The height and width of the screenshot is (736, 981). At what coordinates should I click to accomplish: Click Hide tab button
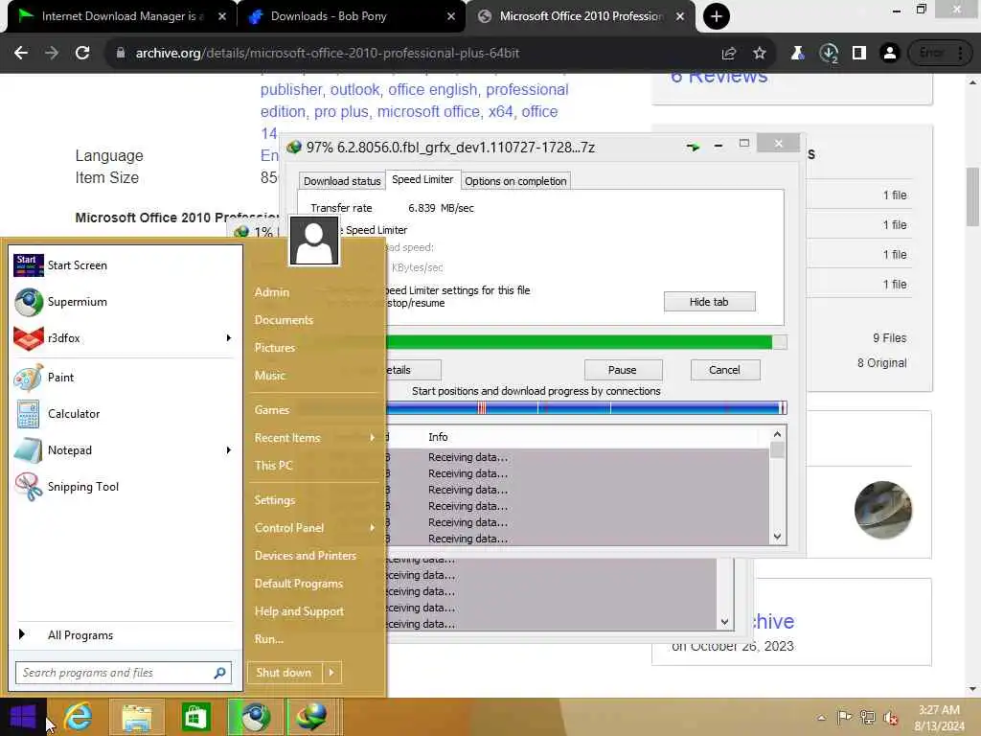click(x=709, y=302)
